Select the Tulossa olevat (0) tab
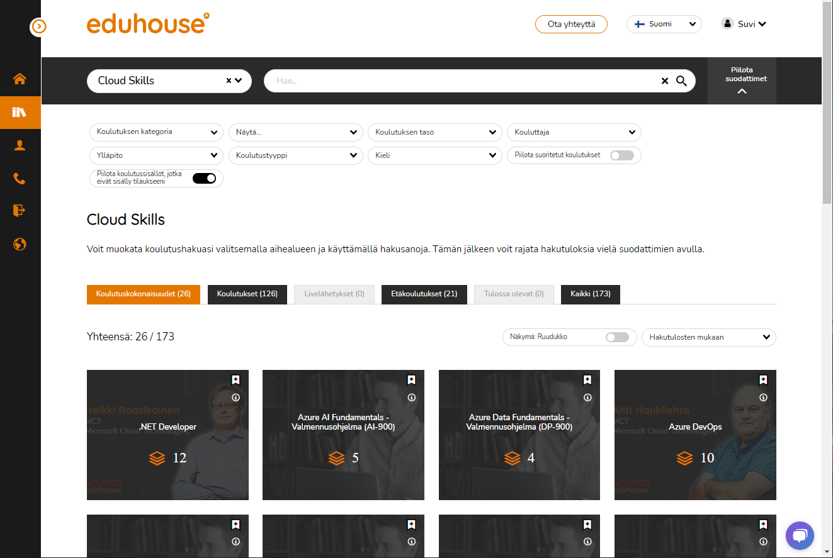The height and width of the screenshot is (558, 833). (514, 294)
